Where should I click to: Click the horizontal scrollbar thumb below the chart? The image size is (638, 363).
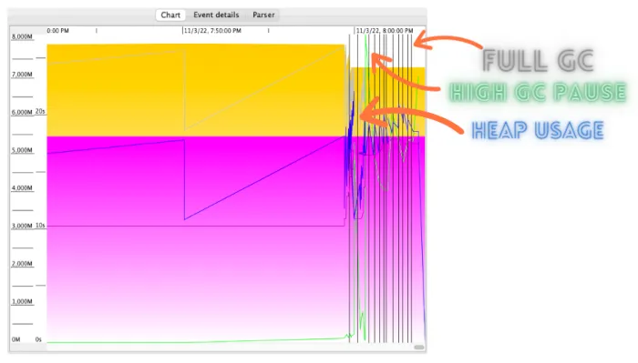(x=419, y=348)
